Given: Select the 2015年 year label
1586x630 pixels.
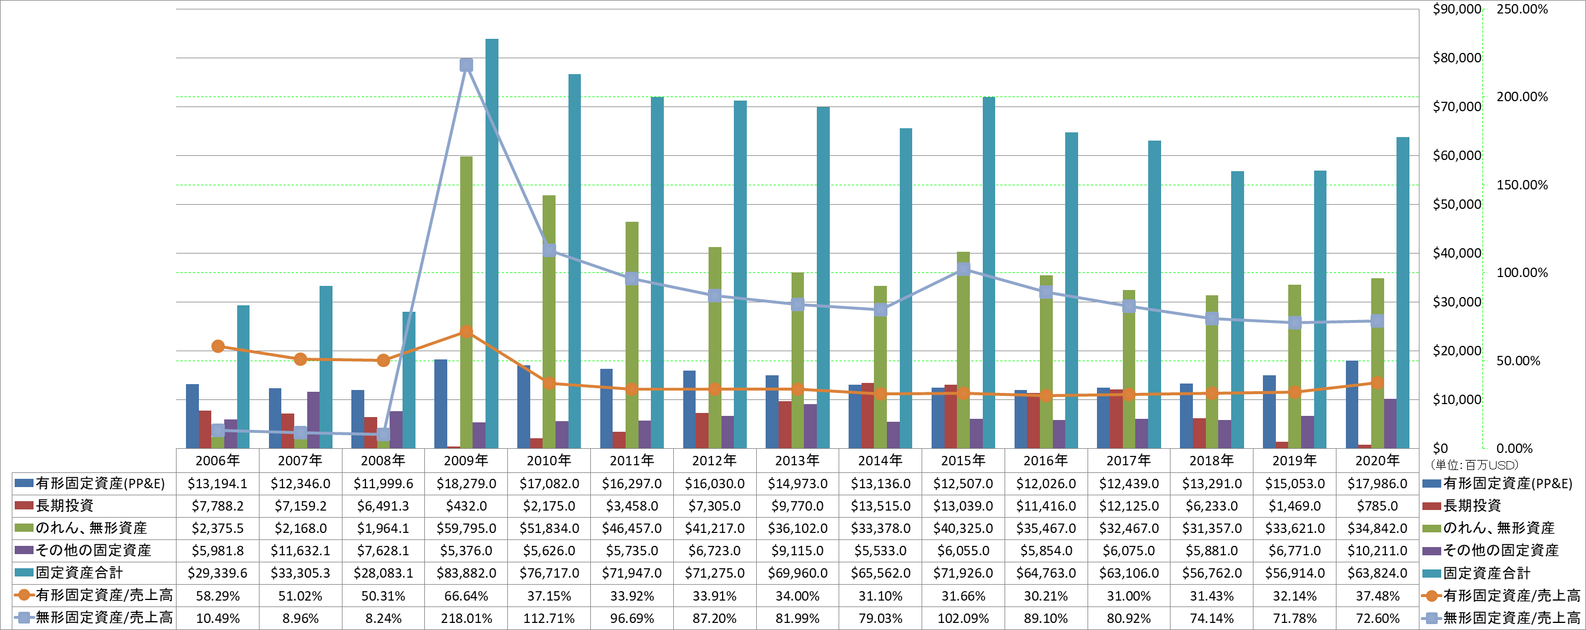Looking at the screenshot, I should click(963, 460).
